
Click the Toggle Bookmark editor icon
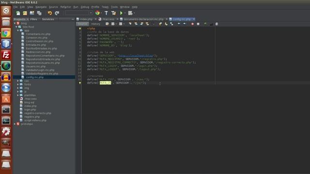pyautogui.click(x=171, y=24)
